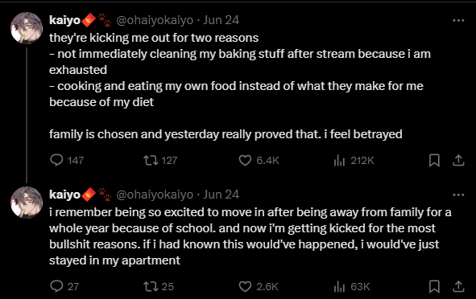The width and height of the screenshot is (476, 299).
Task: Share the first tweet via share icon
Action: coord(458,160)
